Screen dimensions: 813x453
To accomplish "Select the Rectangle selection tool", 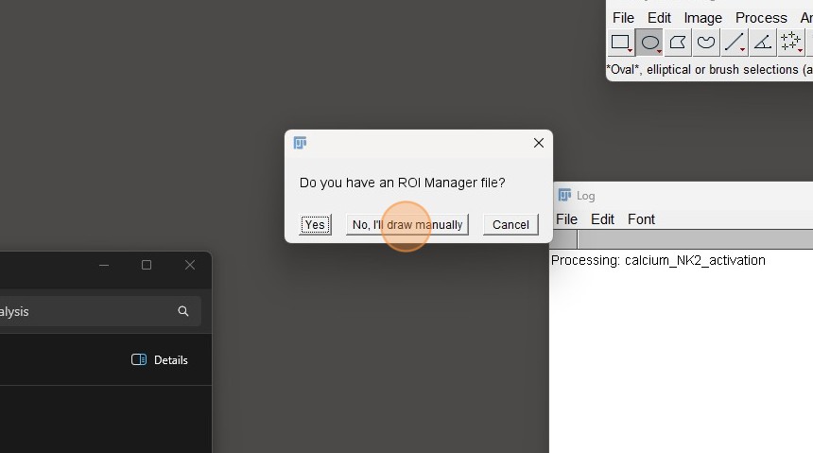I will pyautogui.click(x=620, y=43).
